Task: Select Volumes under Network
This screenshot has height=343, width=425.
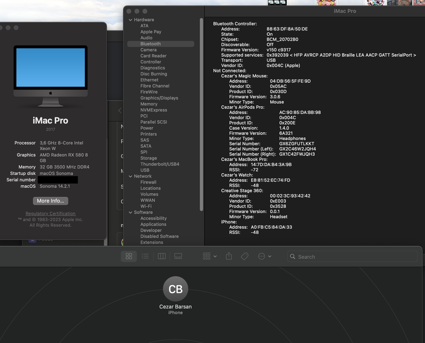Action: (x=149, y=194)
